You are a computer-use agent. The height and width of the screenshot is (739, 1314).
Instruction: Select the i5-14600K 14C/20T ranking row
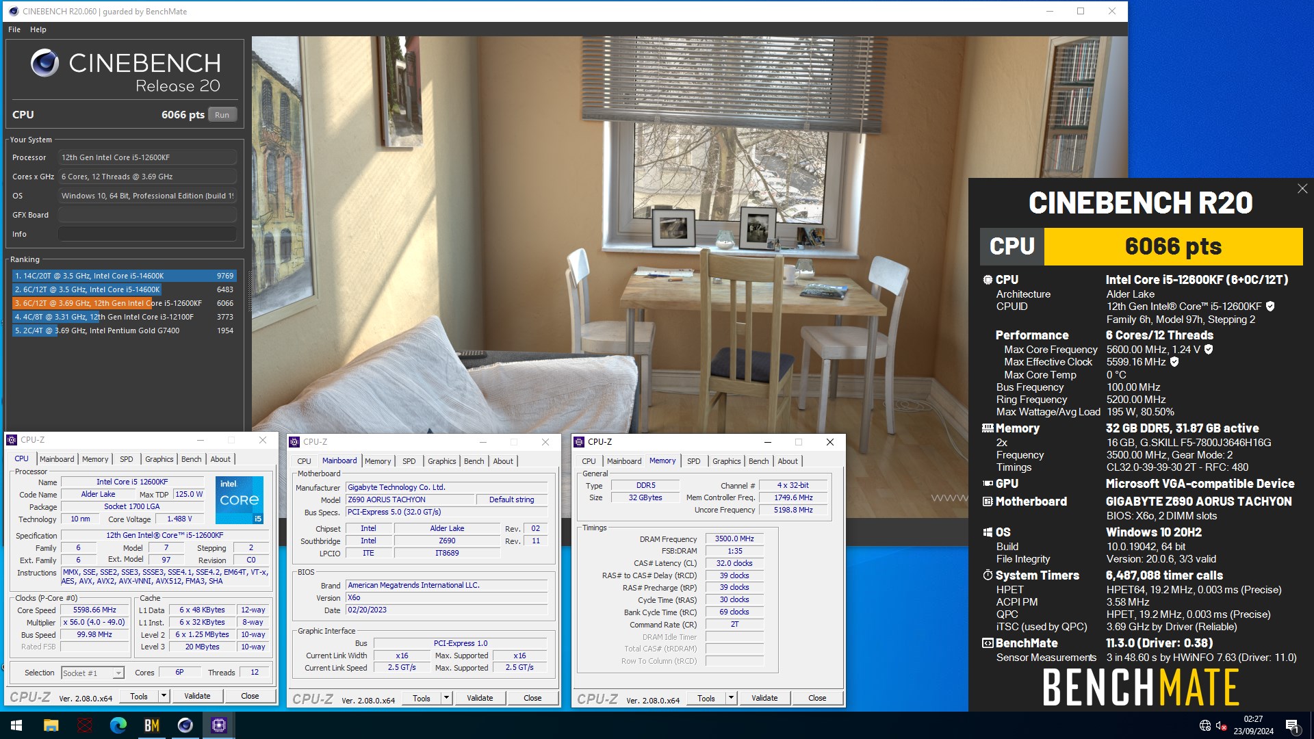coord(124,276)
